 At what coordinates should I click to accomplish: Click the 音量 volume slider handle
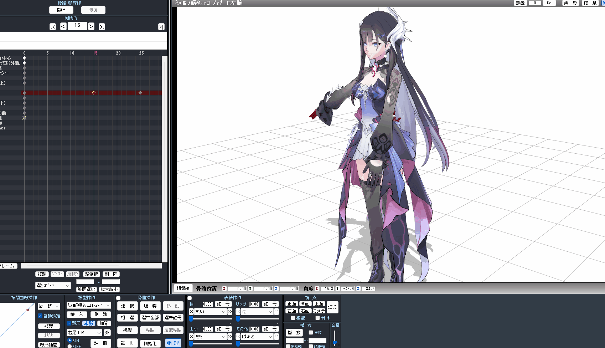pyautogui.click(x=335, y=343)
